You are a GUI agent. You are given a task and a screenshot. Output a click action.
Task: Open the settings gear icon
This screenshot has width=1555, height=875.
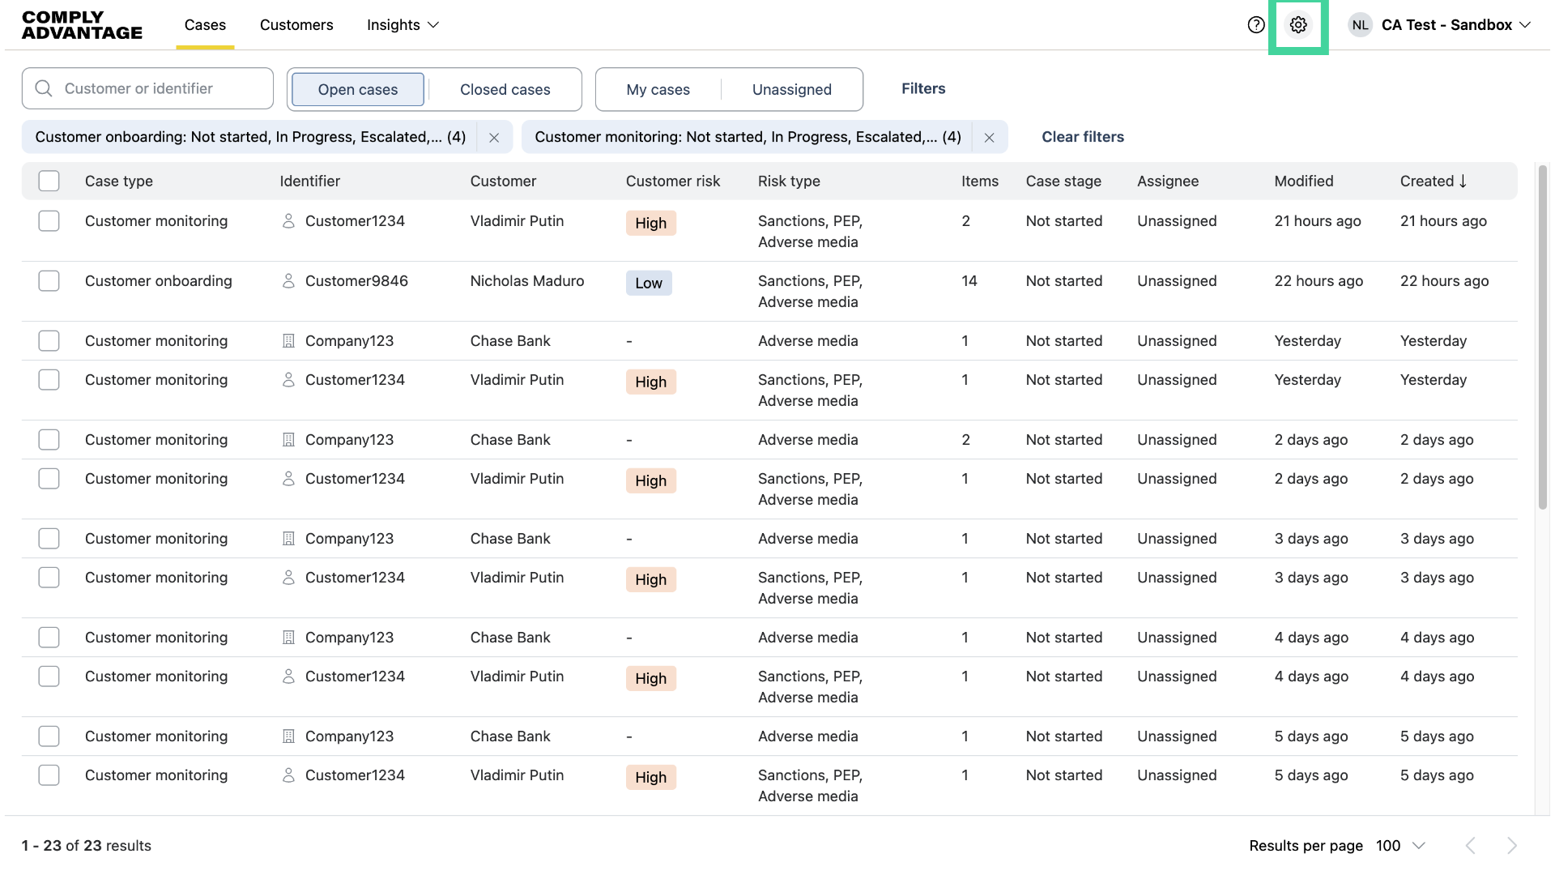pos(1299,25)
